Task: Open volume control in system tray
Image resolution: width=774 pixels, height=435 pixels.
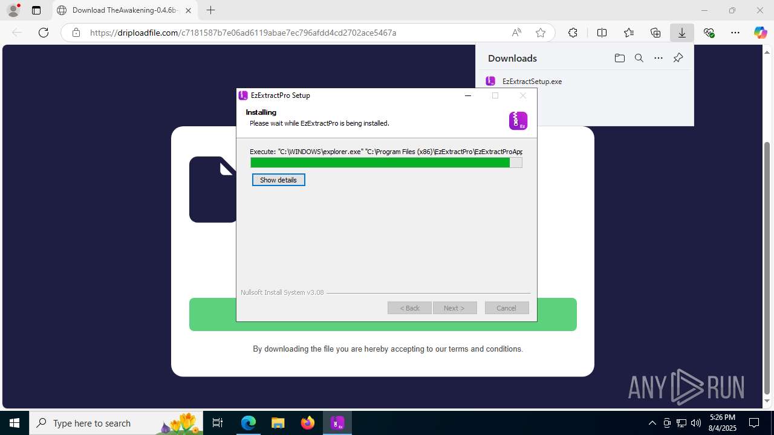Action: click(x=696, y=423)
